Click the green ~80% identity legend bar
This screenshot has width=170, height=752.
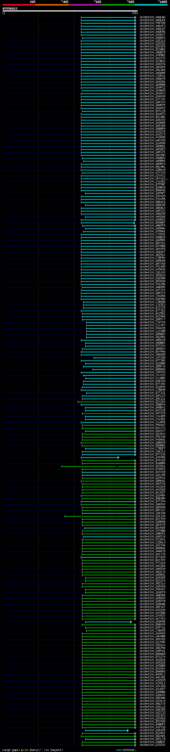pyautogui.click(x=118, y=5)
